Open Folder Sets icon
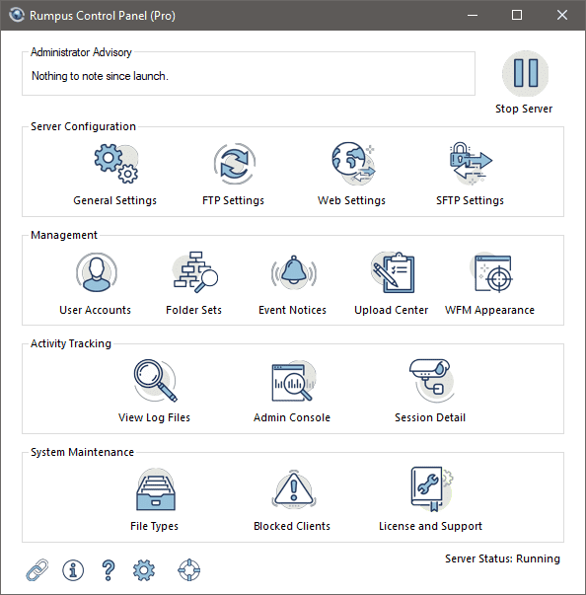The height and width of the screenshot is (595, 586). coord(195,272)
